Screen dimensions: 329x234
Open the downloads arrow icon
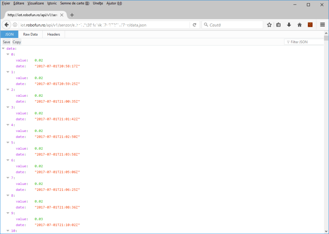click(289, 25)
